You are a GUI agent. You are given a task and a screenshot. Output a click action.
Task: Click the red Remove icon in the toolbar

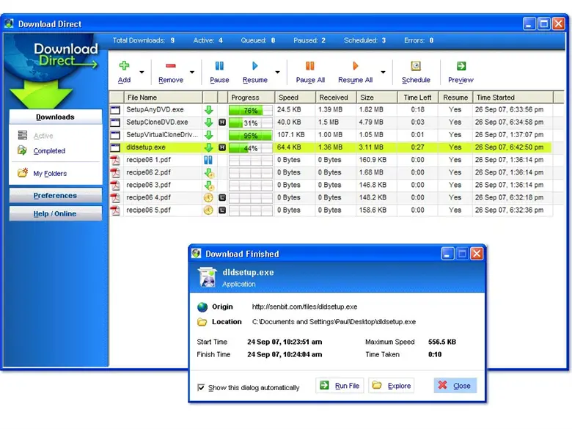(x=170, y=66)
